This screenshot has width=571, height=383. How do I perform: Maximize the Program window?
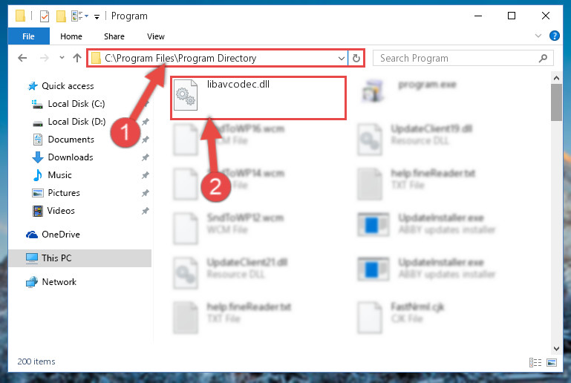click(512, 16)
